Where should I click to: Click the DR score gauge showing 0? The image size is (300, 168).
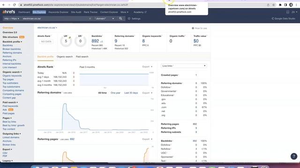click(x=80, y=41)
